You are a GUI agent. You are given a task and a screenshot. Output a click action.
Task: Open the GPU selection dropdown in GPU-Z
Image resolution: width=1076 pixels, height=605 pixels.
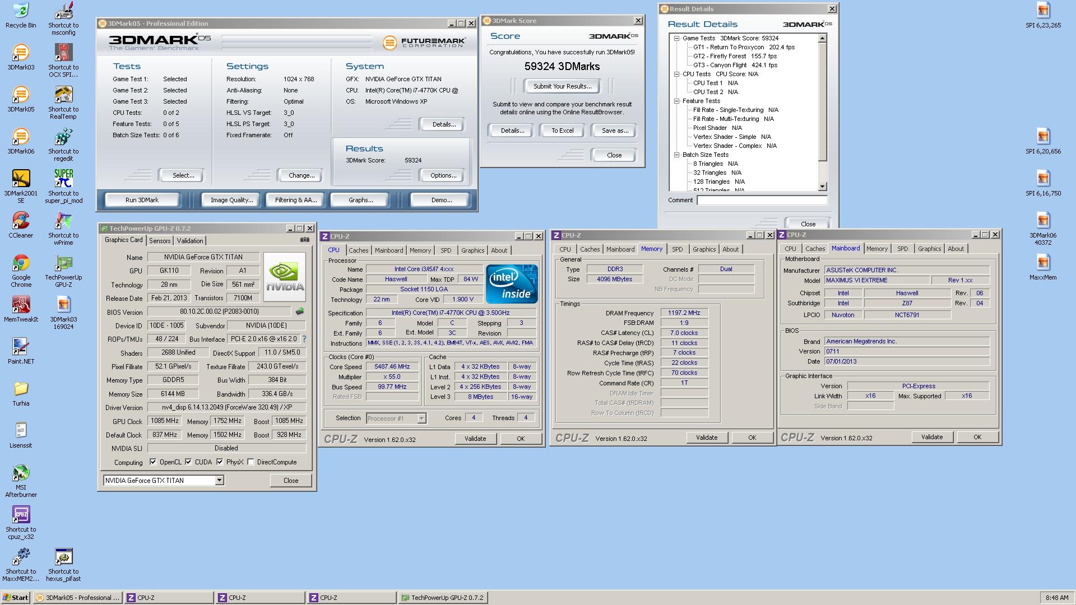[219, 481]
